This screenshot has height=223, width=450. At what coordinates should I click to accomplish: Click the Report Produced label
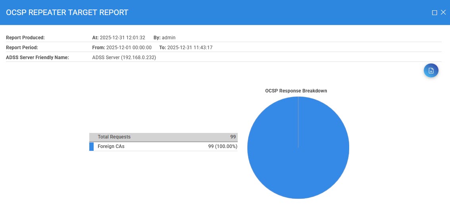click(x=25, y=38)
